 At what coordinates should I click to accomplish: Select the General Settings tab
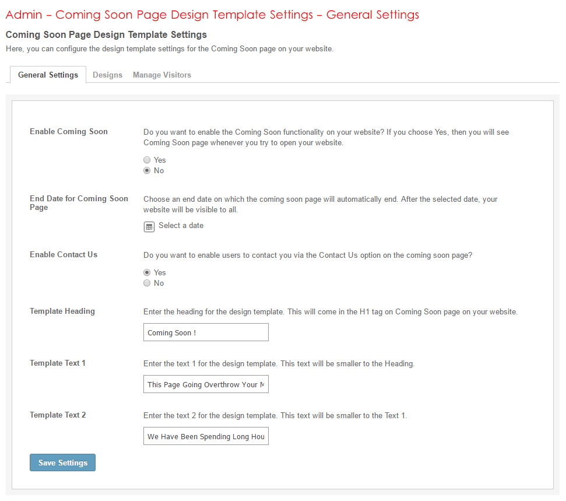point(48,75)
